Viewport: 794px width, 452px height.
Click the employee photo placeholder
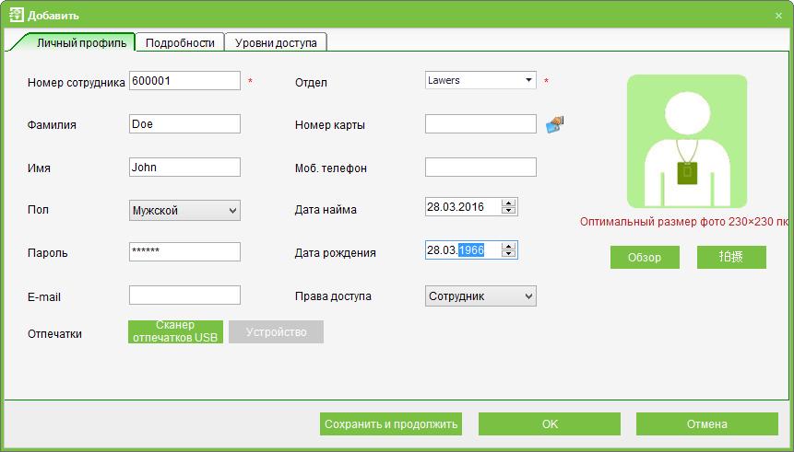pyautogui.click(x=687, y=141)
